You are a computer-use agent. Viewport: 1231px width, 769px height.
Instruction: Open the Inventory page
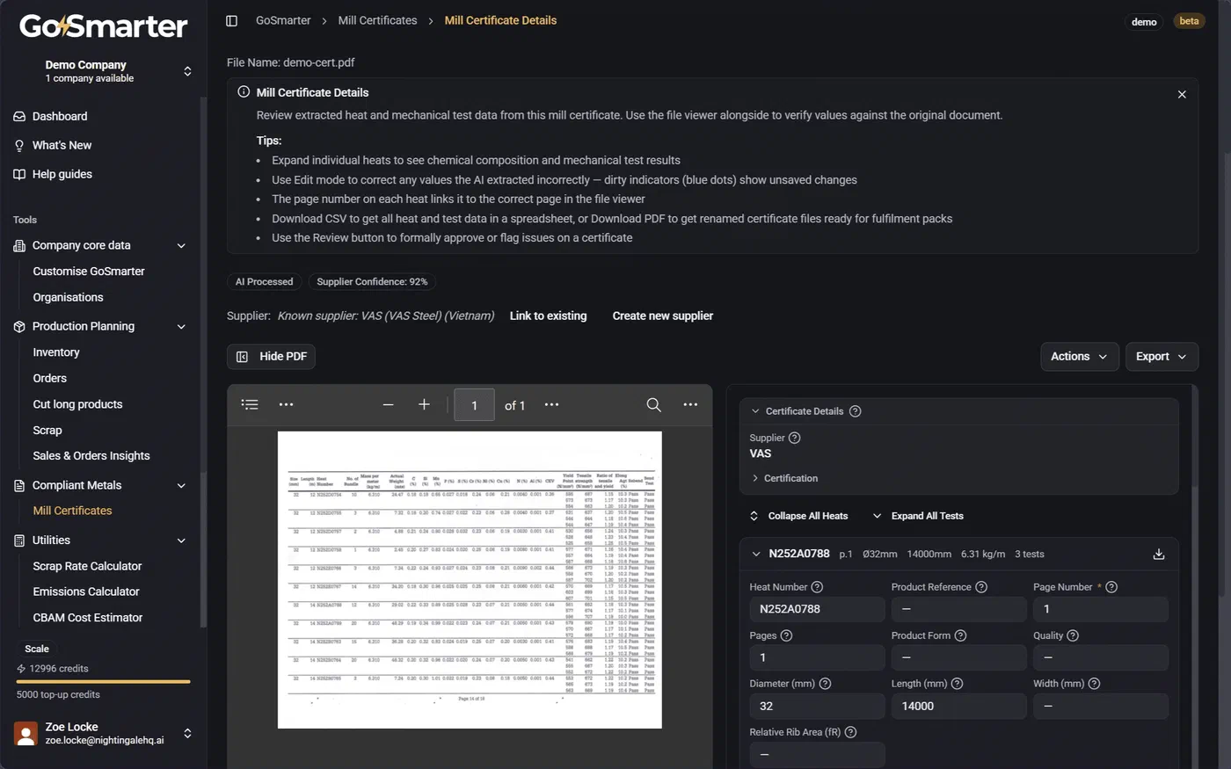click(56, 352)
